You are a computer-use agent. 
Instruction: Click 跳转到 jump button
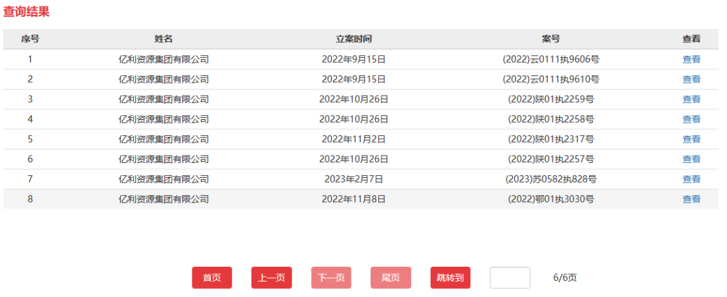pyautogui.click(x=450, y=277)
